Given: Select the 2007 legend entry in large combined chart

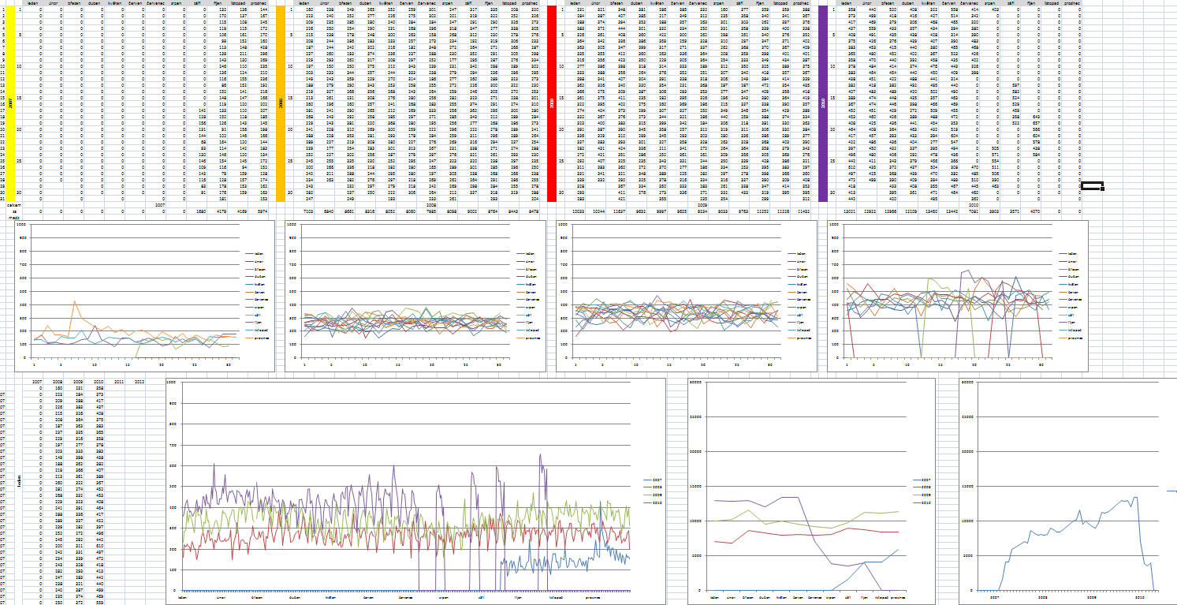Looking at the screenshot, I should click(x=656, y=480).
